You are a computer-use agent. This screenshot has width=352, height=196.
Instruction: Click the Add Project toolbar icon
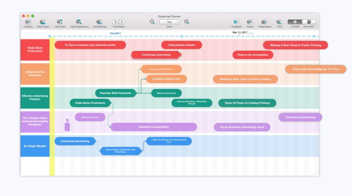pos(43,22)
